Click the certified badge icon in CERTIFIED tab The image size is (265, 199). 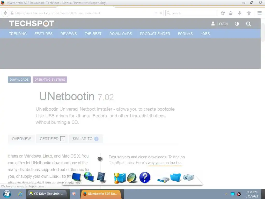pyautogui.click(x=63, y=139)
